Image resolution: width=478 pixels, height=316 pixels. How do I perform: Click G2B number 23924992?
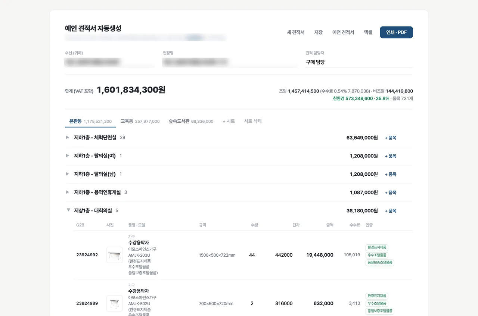87,255
